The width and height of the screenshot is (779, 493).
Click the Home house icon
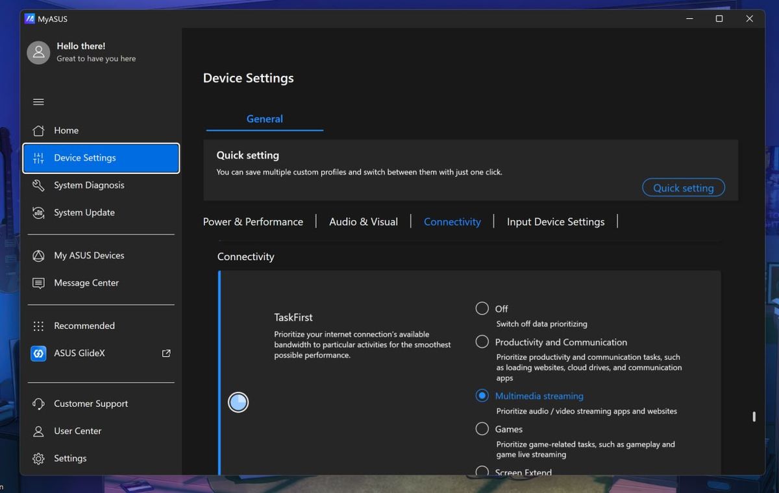(x=38, y=130)
